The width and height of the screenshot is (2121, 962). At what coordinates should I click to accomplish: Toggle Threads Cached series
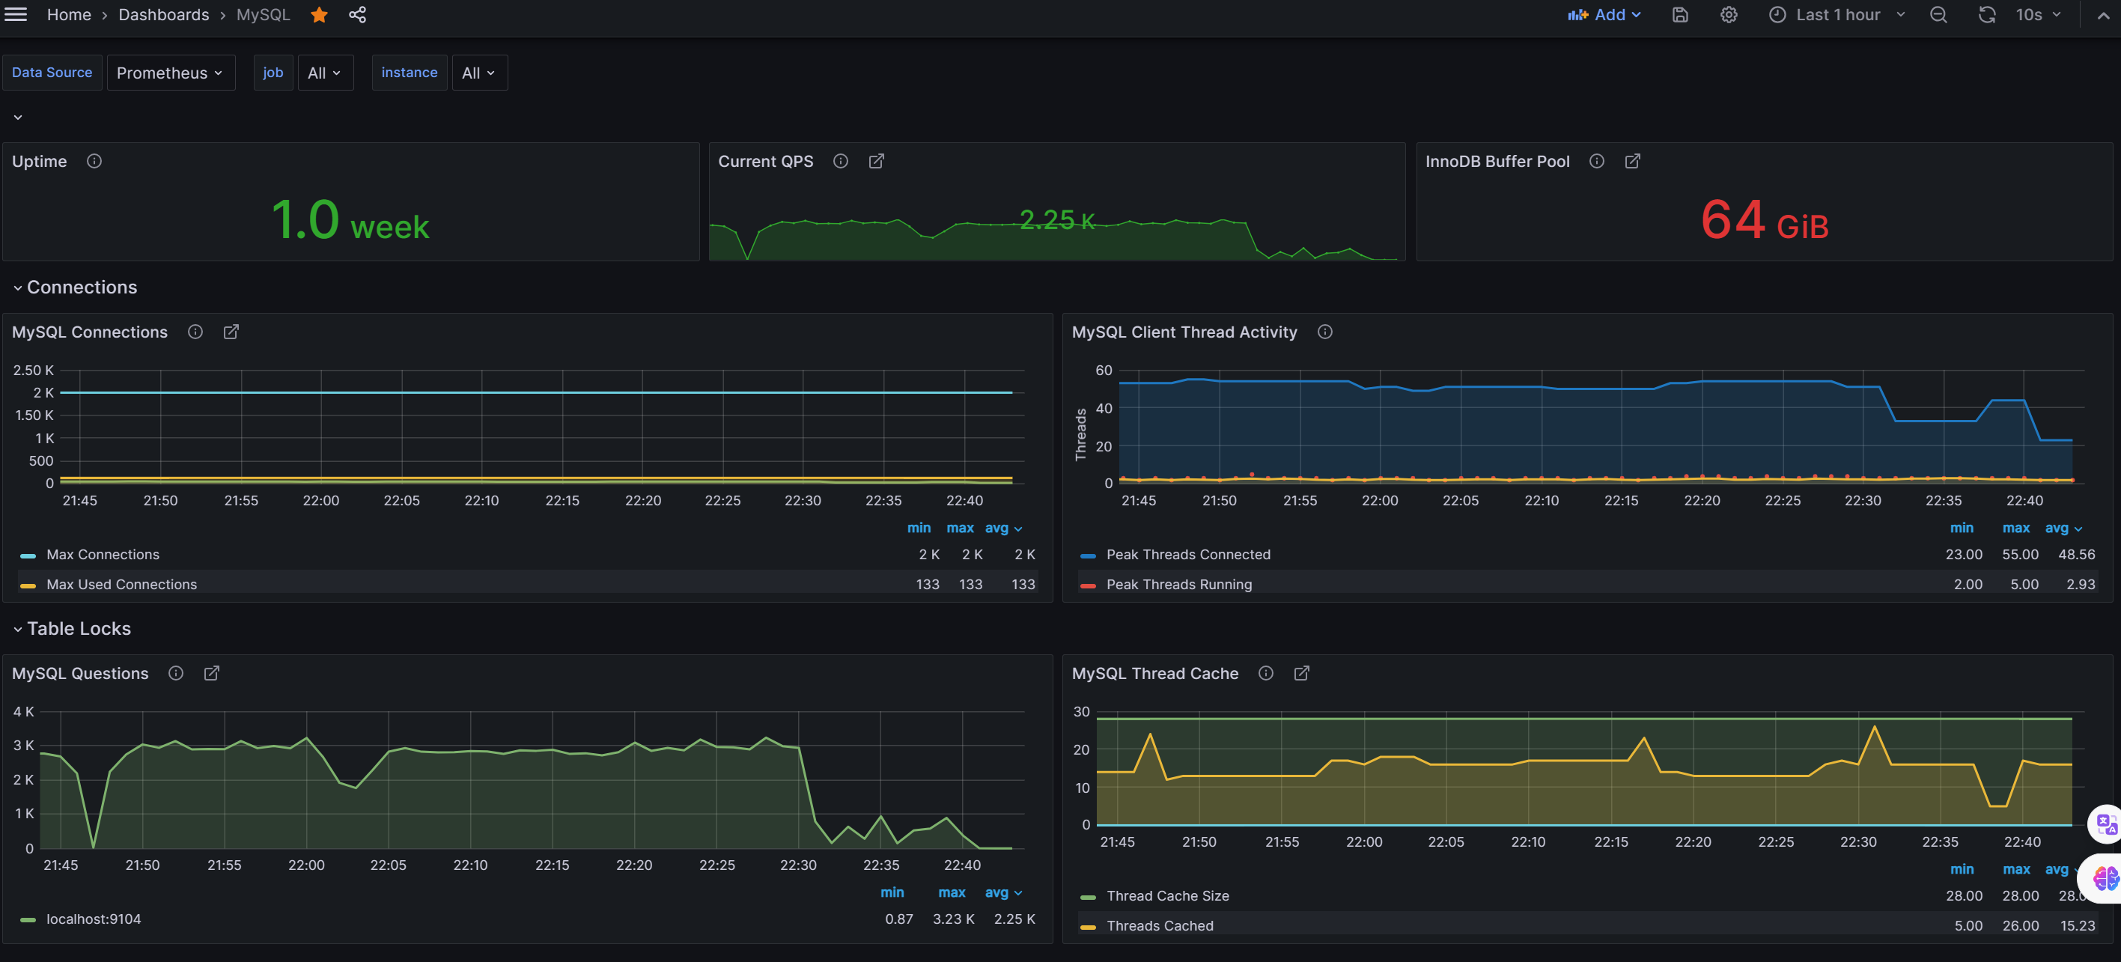(1160, 925)
